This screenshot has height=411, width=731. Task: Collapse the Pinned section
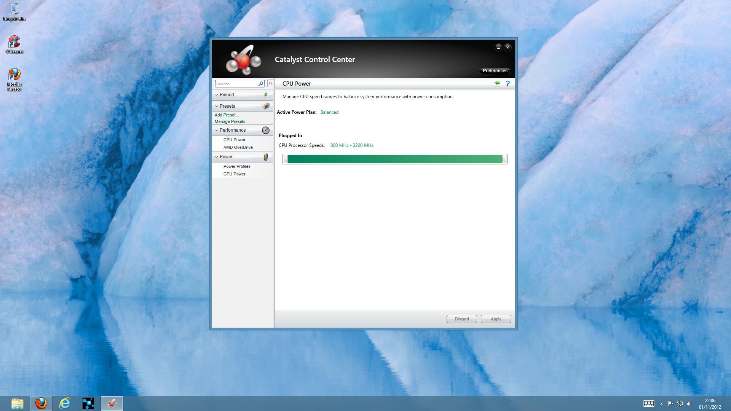click(x=217, y=95)
